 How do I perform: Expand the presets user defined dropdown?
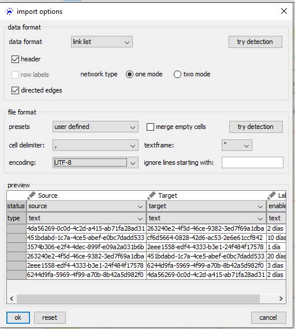click(95, 127)
